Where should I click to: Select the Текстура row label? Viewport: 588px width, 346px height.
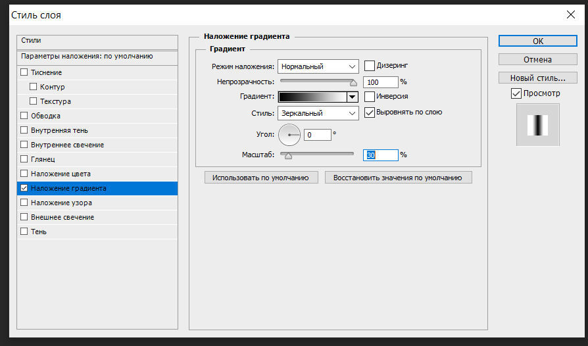point(55,101)
